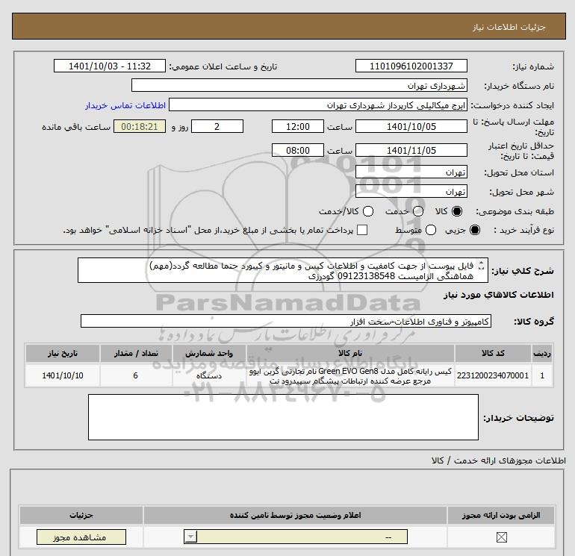Click the validity time field 08:00
The image size is (575, 556).
click(298, 150)
